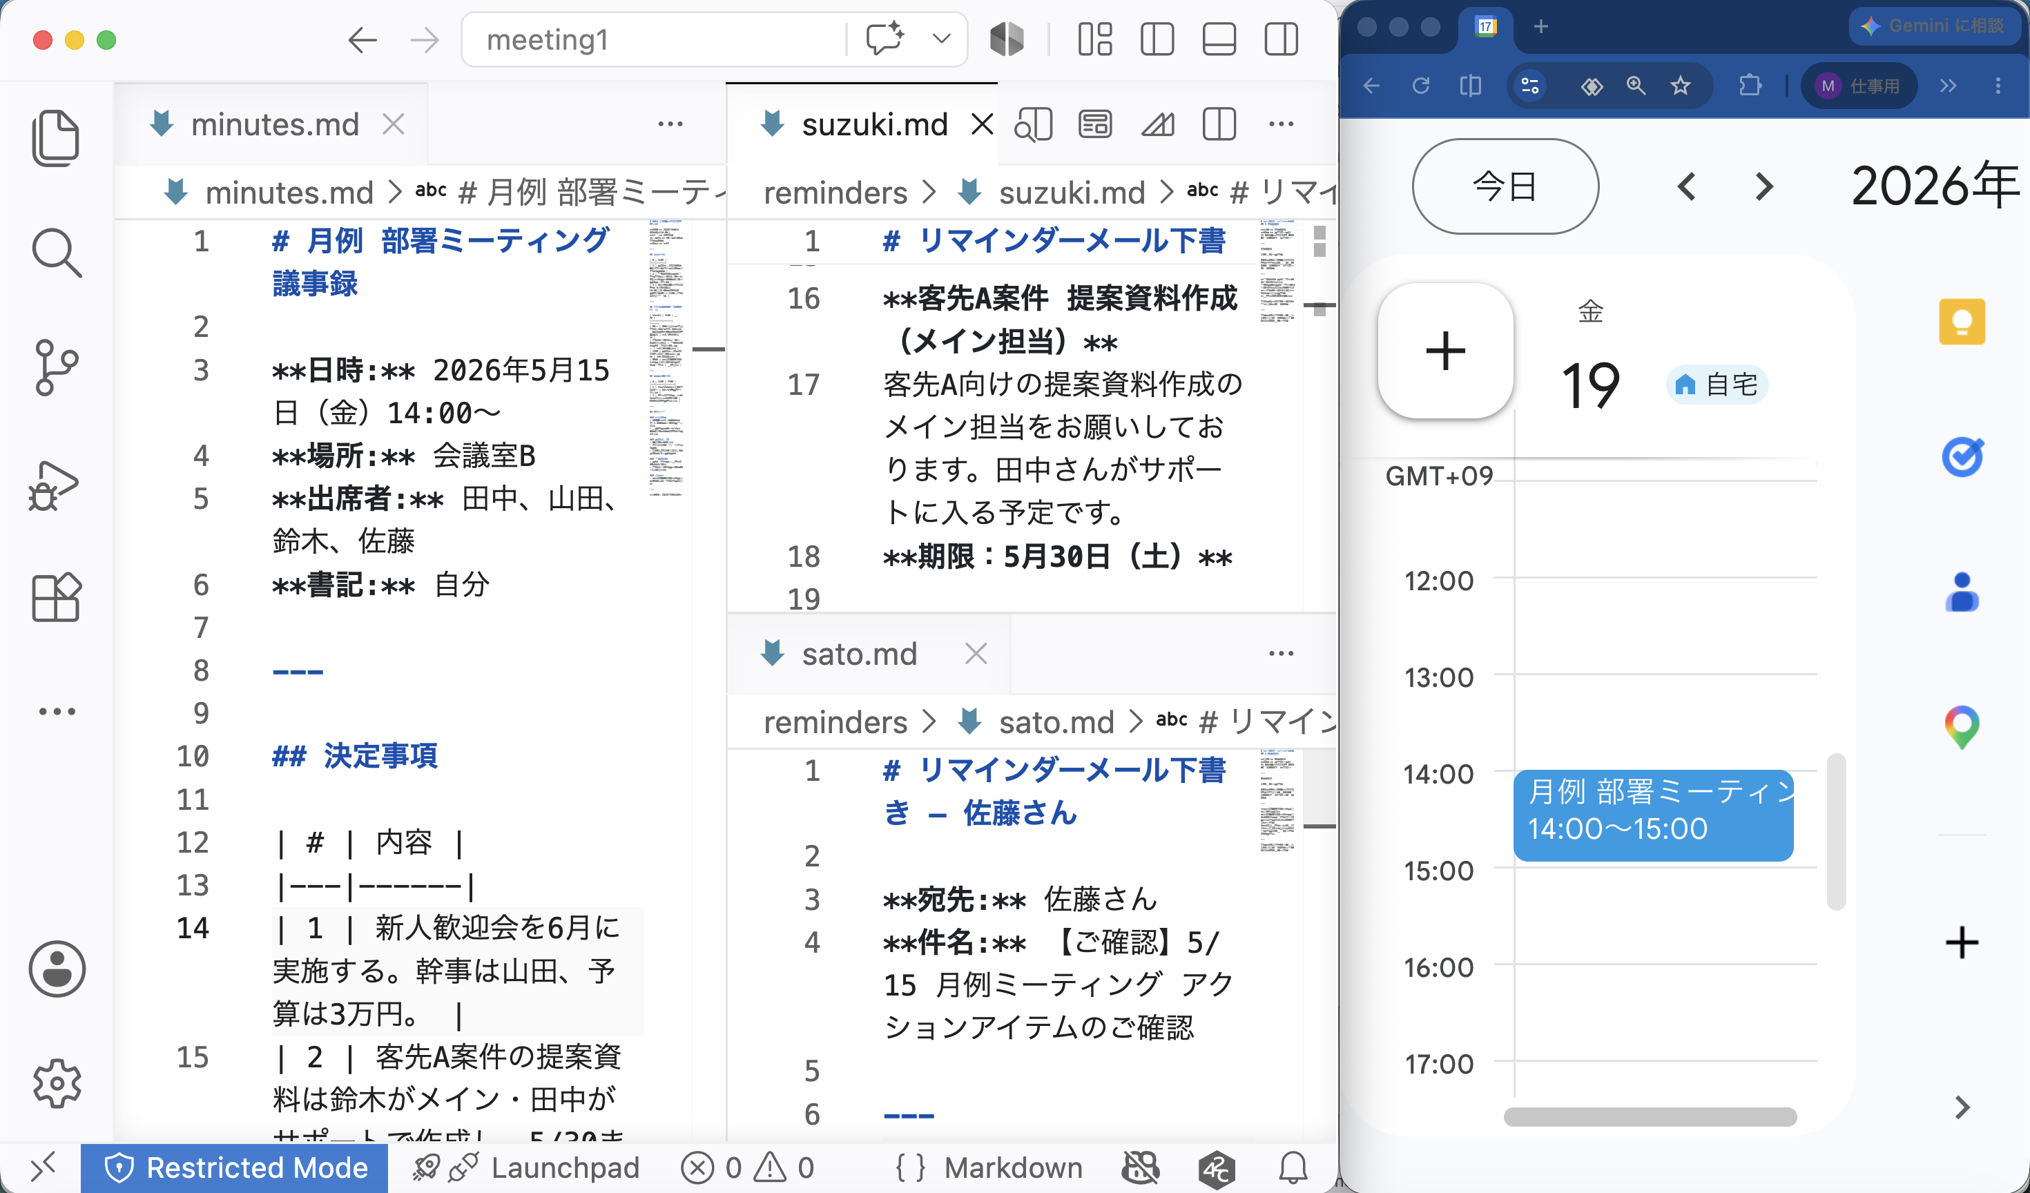Click the create event plus button
The height and width of the screenshot is (1193, 2030).
(1445, 351)
